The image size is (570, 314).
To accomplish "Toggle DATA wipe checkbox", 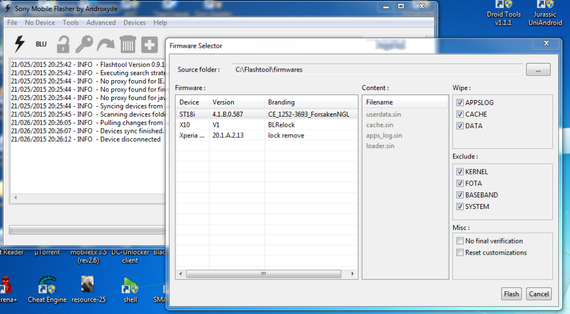I will tap(460, 126).
